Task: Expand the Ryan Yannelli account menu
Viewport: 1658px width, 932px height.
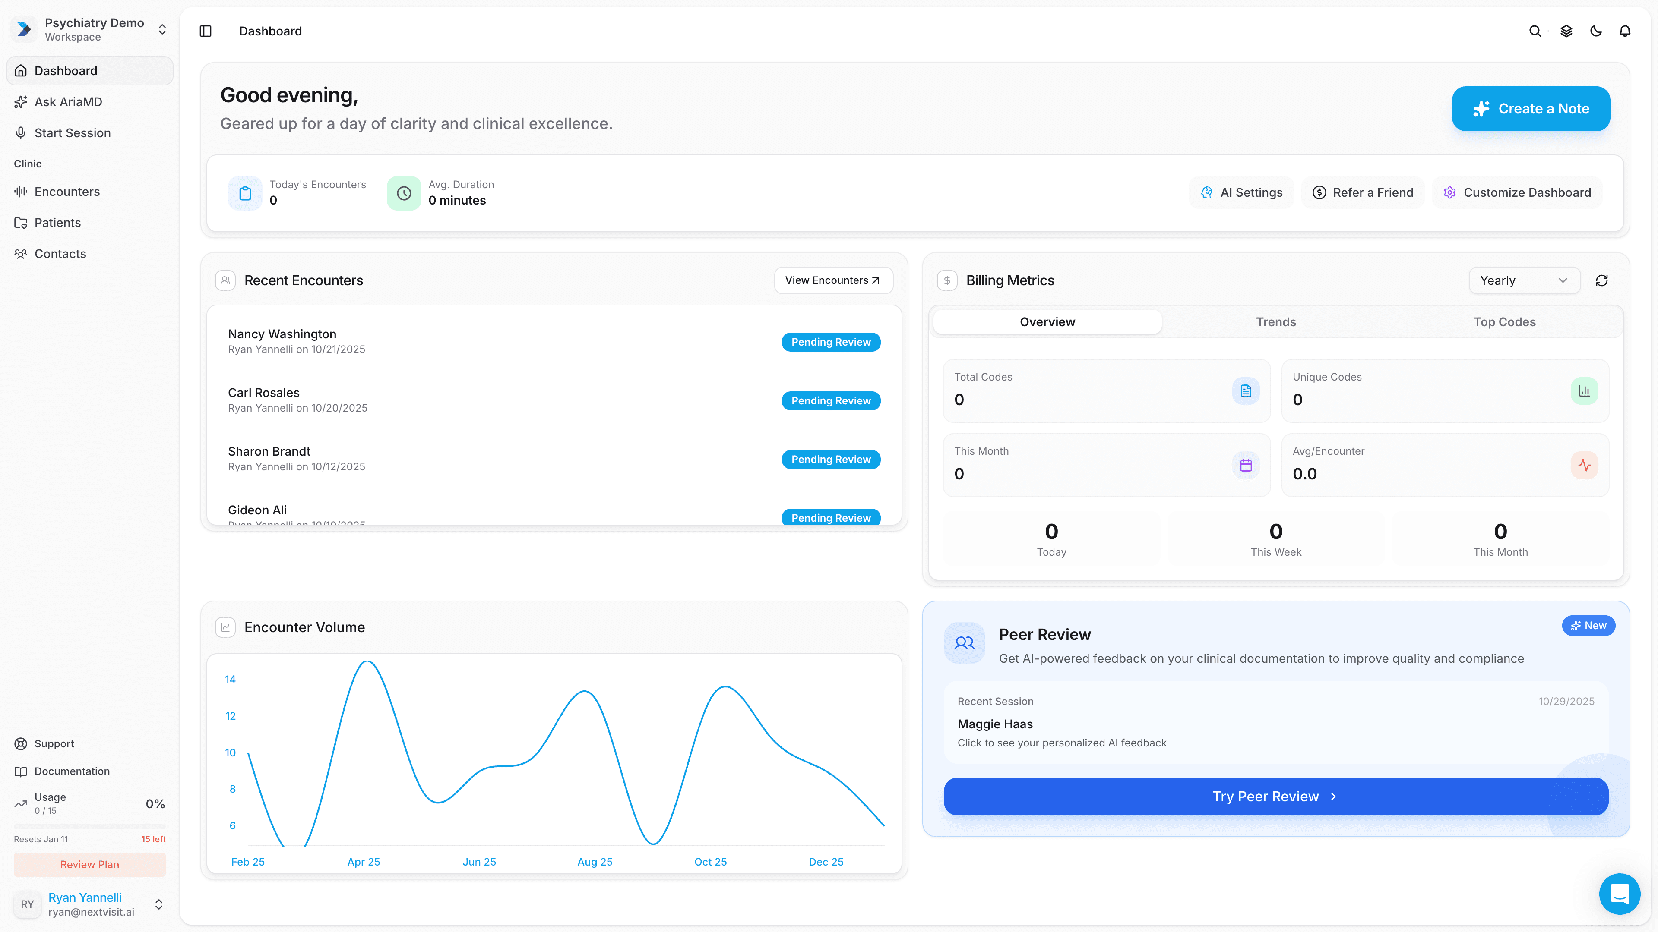Action: 158,904
